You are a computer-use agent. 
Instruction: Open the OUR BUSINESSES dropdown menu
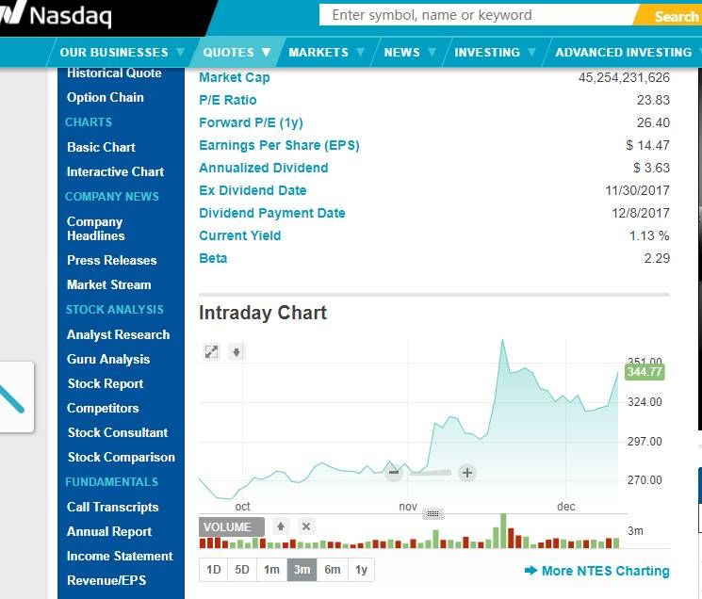[122, 53]
